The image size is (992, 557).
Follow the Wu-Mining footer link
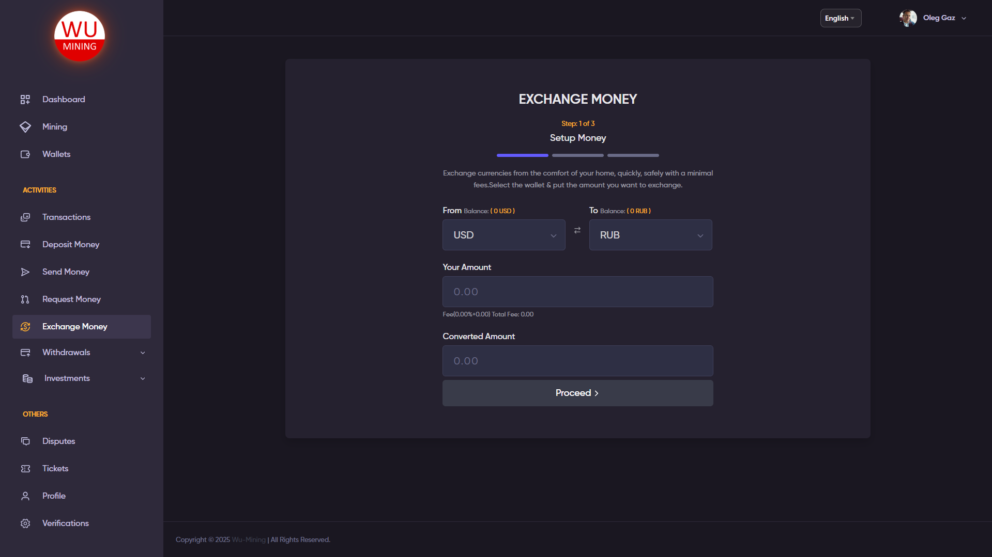tap(249, 540)
